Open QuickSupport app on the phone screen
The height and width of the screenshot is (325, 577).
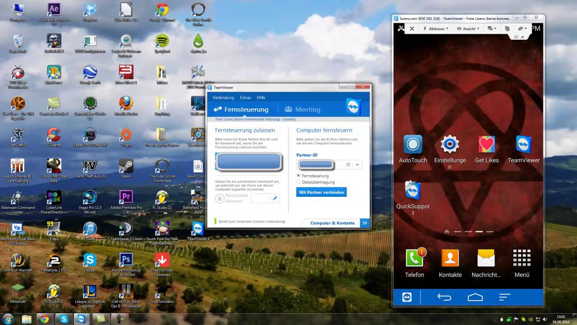tap(413, 198)
